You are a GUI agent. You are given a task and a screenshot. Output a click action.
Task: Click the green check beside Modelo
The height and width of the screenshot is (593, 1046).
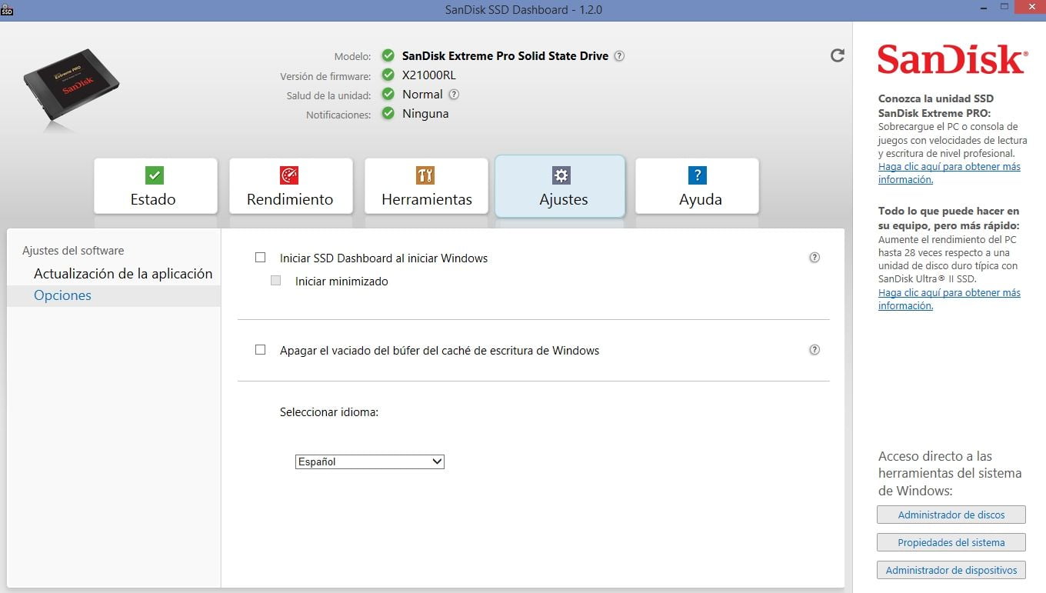(388, 55)
